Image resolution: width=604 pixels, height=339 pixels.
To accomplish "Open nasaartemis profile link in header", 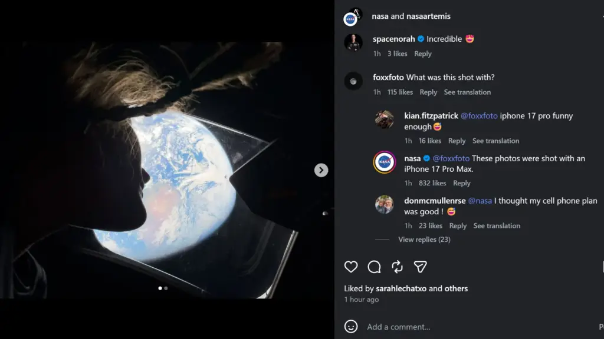I will point(428,16).
